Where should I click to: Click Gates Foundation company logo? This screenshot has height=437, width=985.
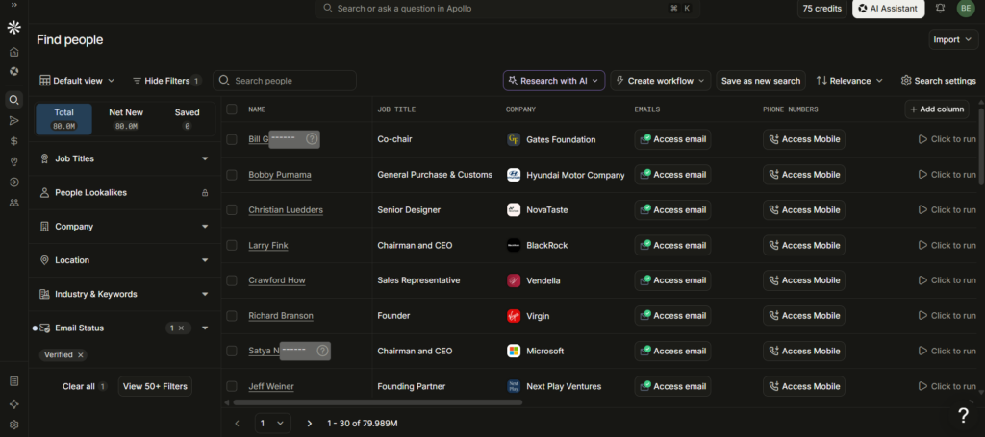click(x=514, y=139)
